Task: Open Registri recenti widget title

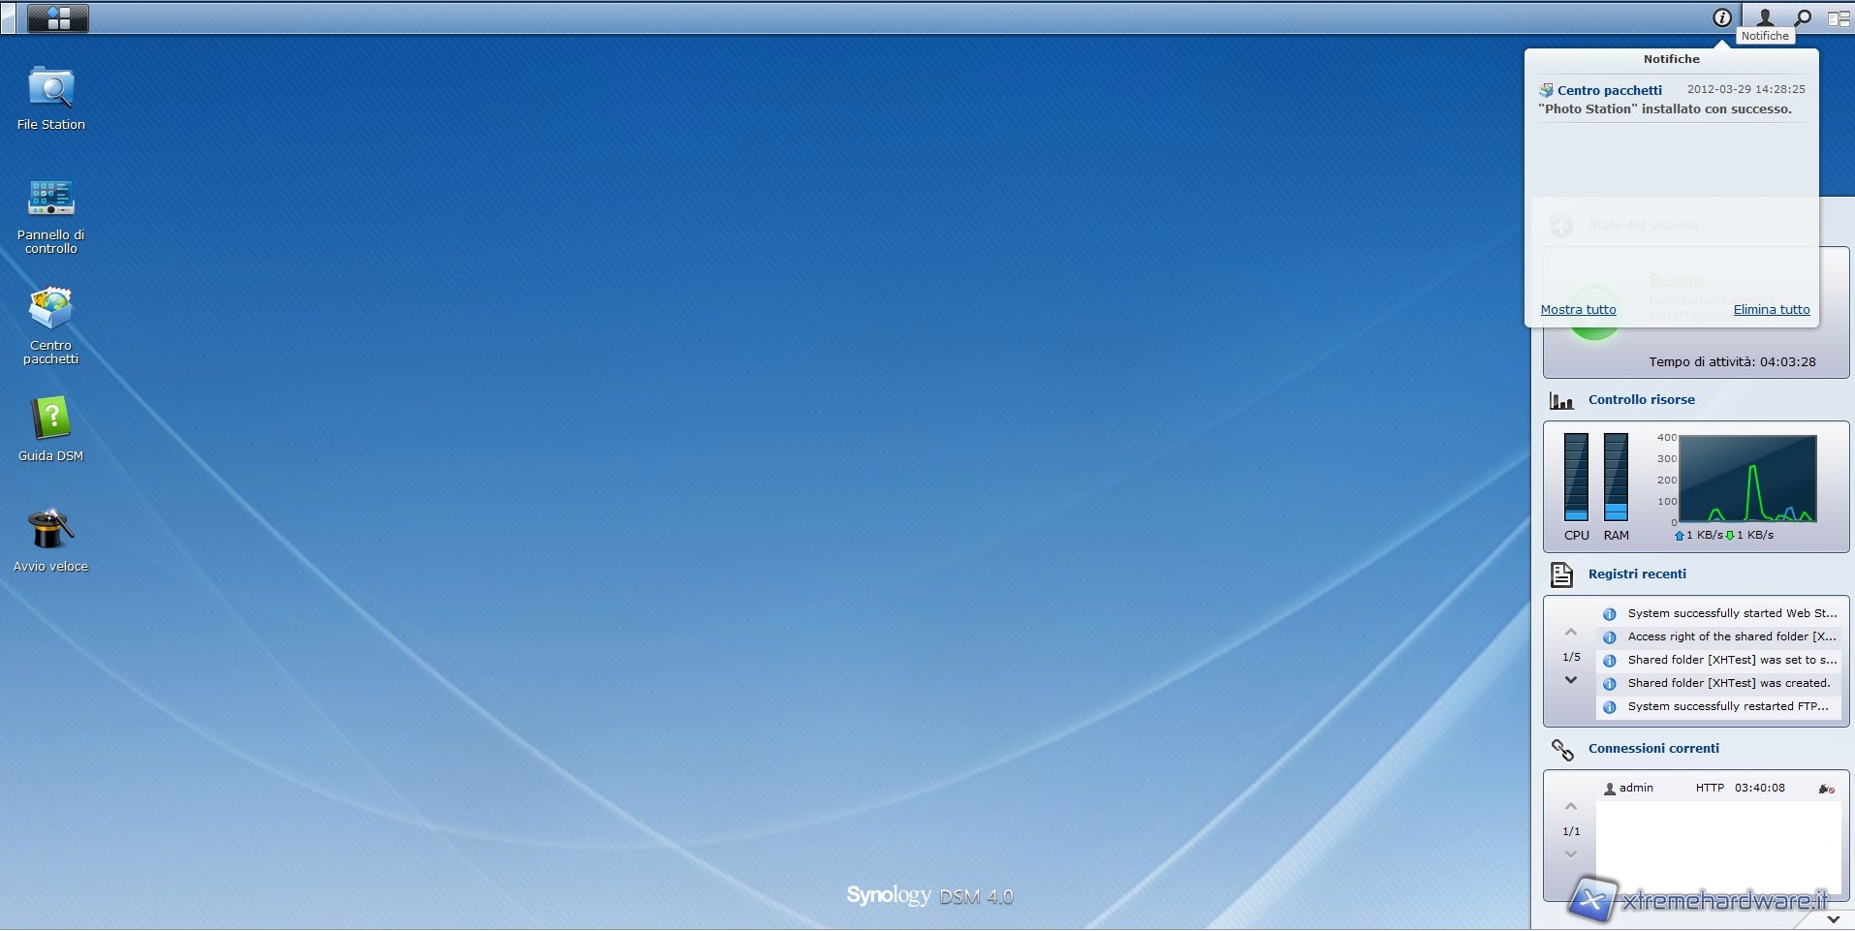Action: click(1637, 574)
